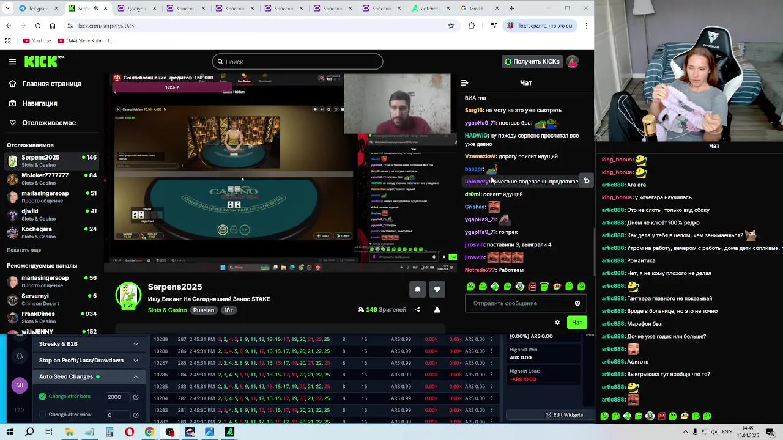The height and width of the screenshot is (440, 783).
Task: Open the Kick hamburger sidebar menu
Action: [x=12, y=61]
